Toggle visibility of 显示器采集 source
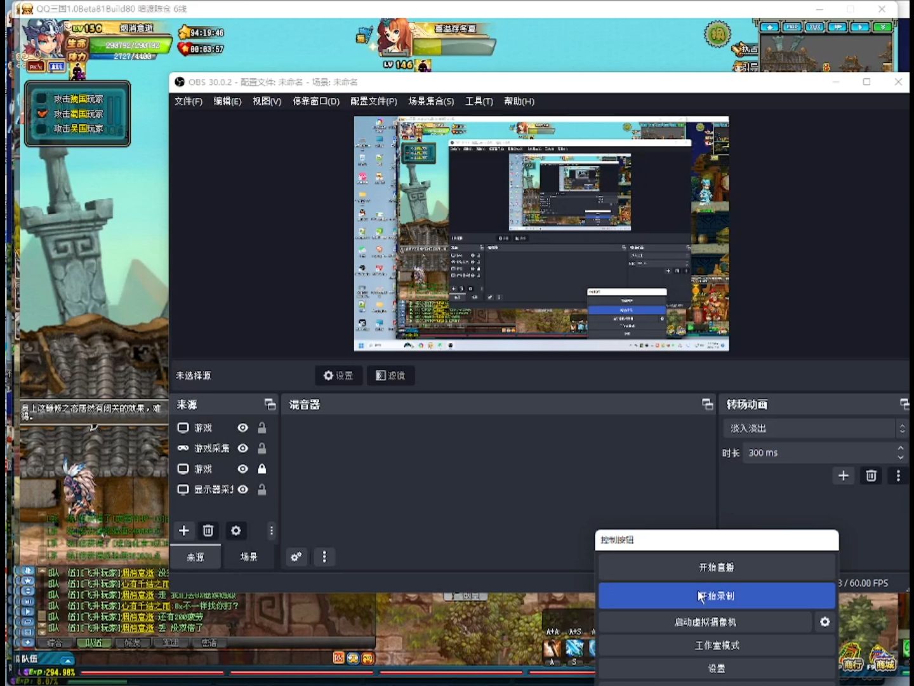 [x=242, y=489]
